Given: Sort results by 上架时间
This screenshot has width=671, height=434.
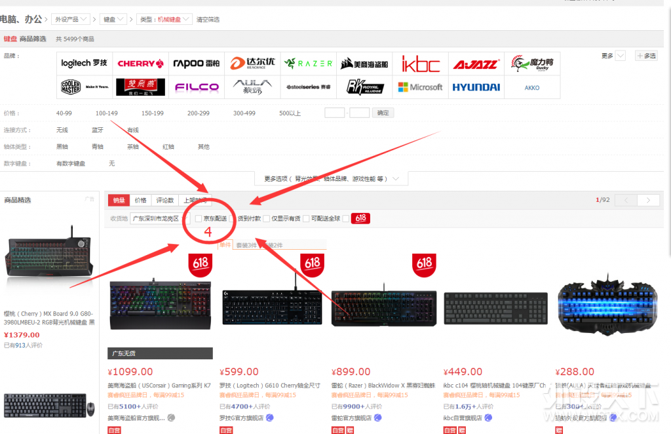Looking at the screenshot, I should point(195,201).
